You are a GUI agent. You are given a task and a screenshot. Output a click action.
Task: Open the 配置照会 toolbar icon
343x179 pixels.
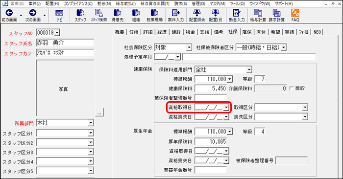197,15
